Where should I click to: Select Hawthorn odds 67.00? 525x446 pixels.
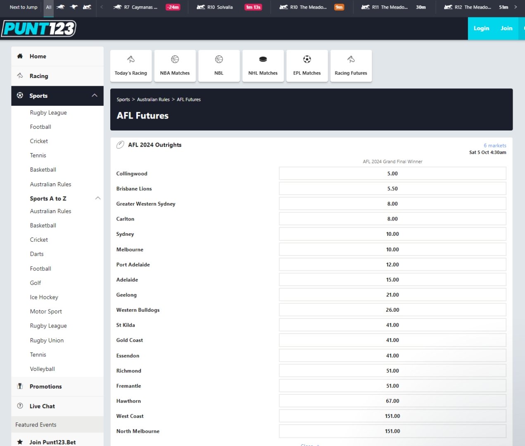pos(392,401)
